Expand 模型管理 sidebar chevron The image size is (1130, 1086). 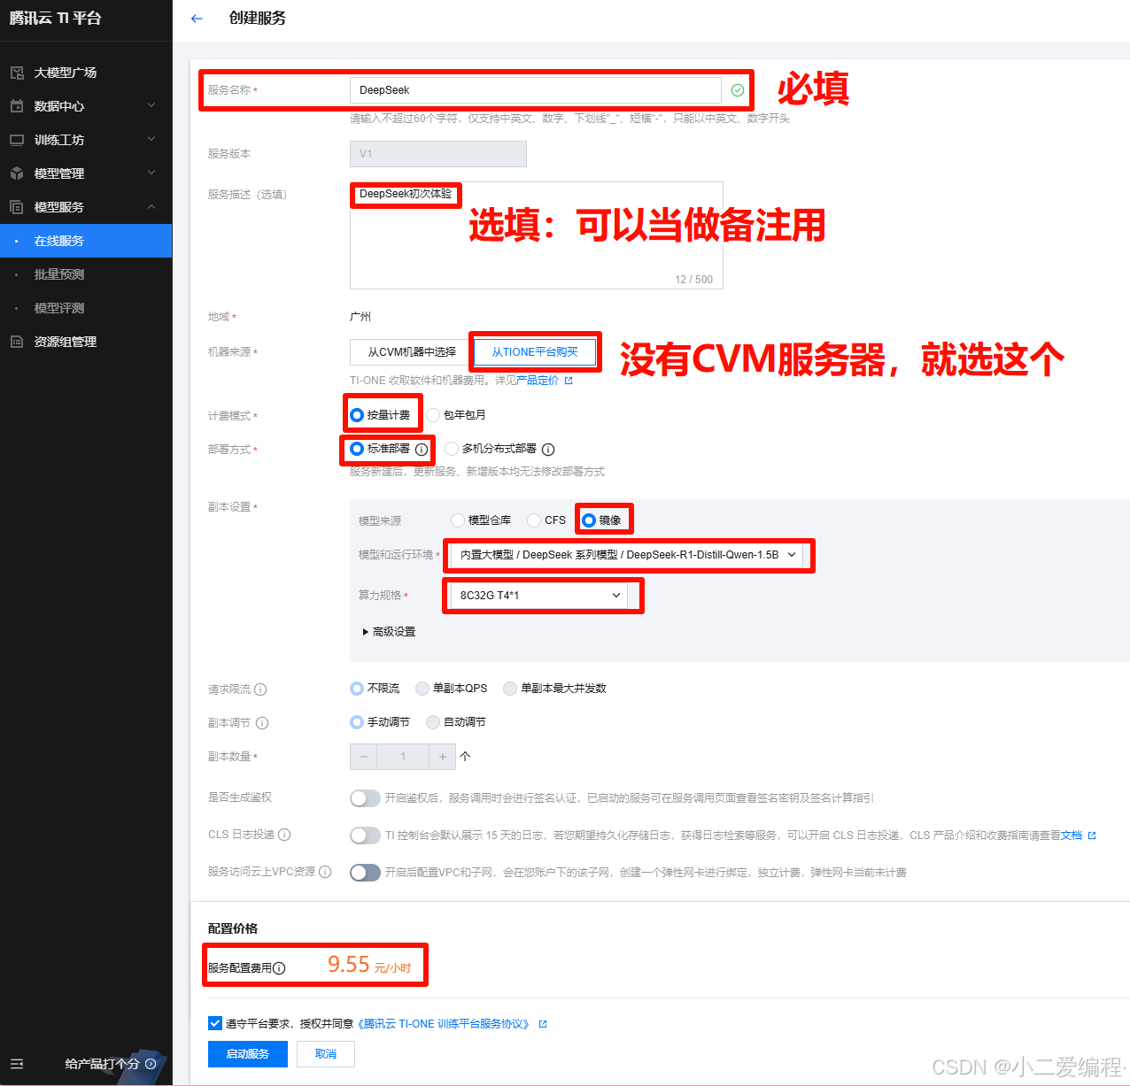pos(151,173)
